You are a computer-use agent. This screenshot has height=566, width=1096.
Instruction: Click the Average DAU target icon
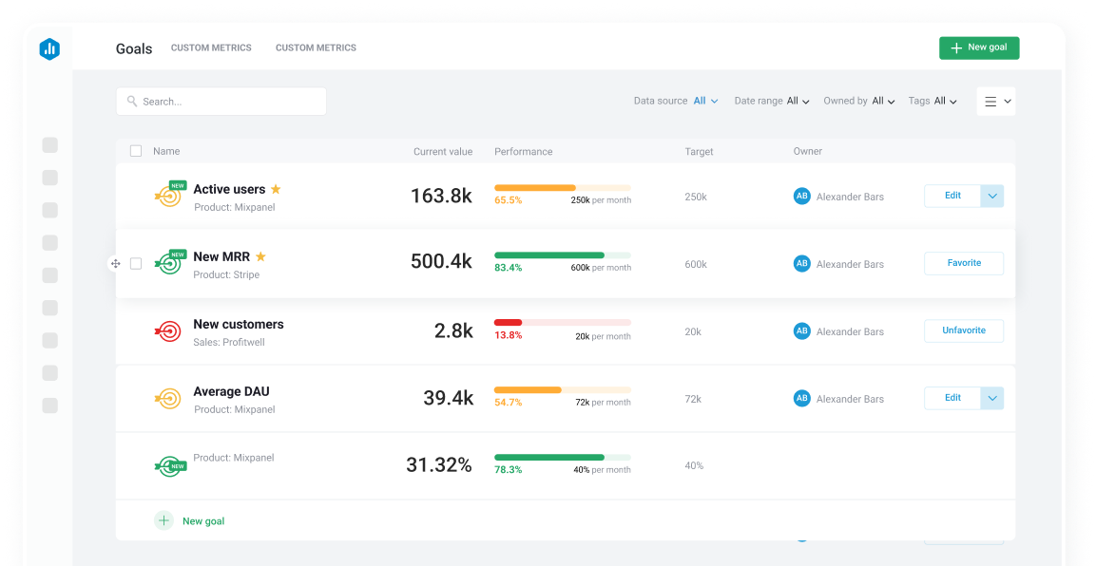(167, 399)
